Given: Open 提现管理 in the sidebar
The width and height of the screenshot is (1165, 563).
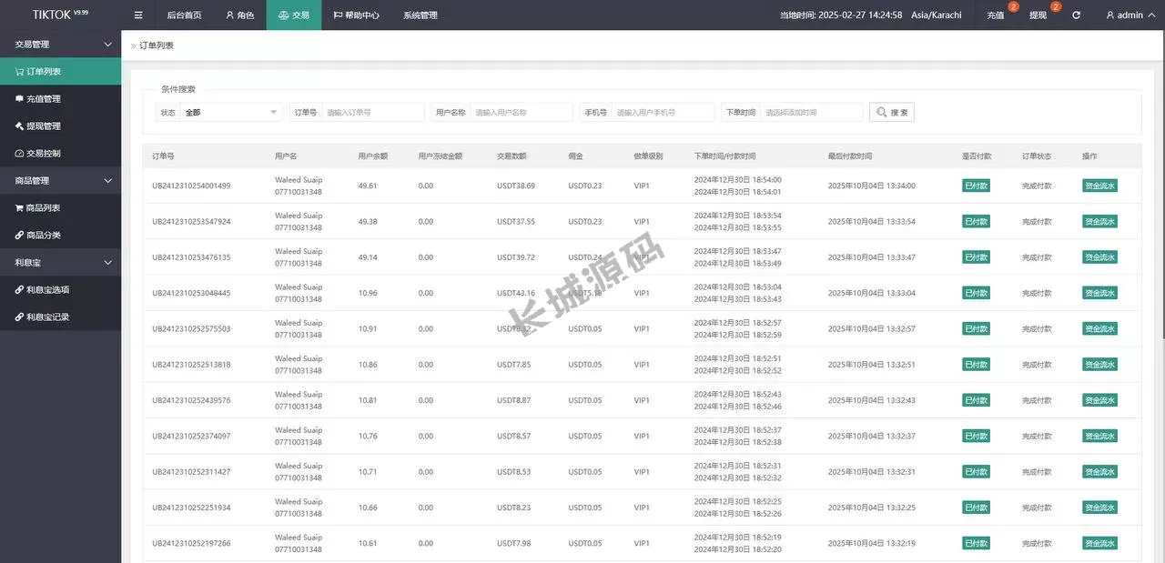Looking at the screenshot, I should [60, 126].
